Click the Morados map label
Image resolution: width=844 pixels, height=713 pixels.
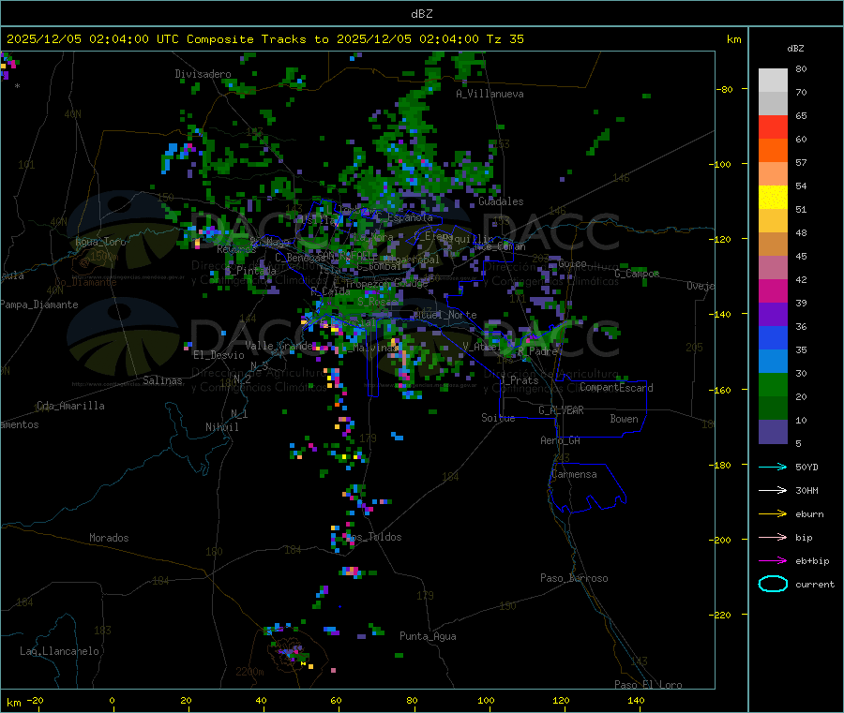pyautogui.click(x=109, y=538)
